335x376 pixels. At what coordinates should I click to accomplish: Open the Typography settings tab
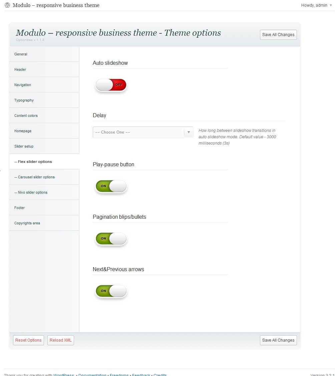tap(44, 100)
